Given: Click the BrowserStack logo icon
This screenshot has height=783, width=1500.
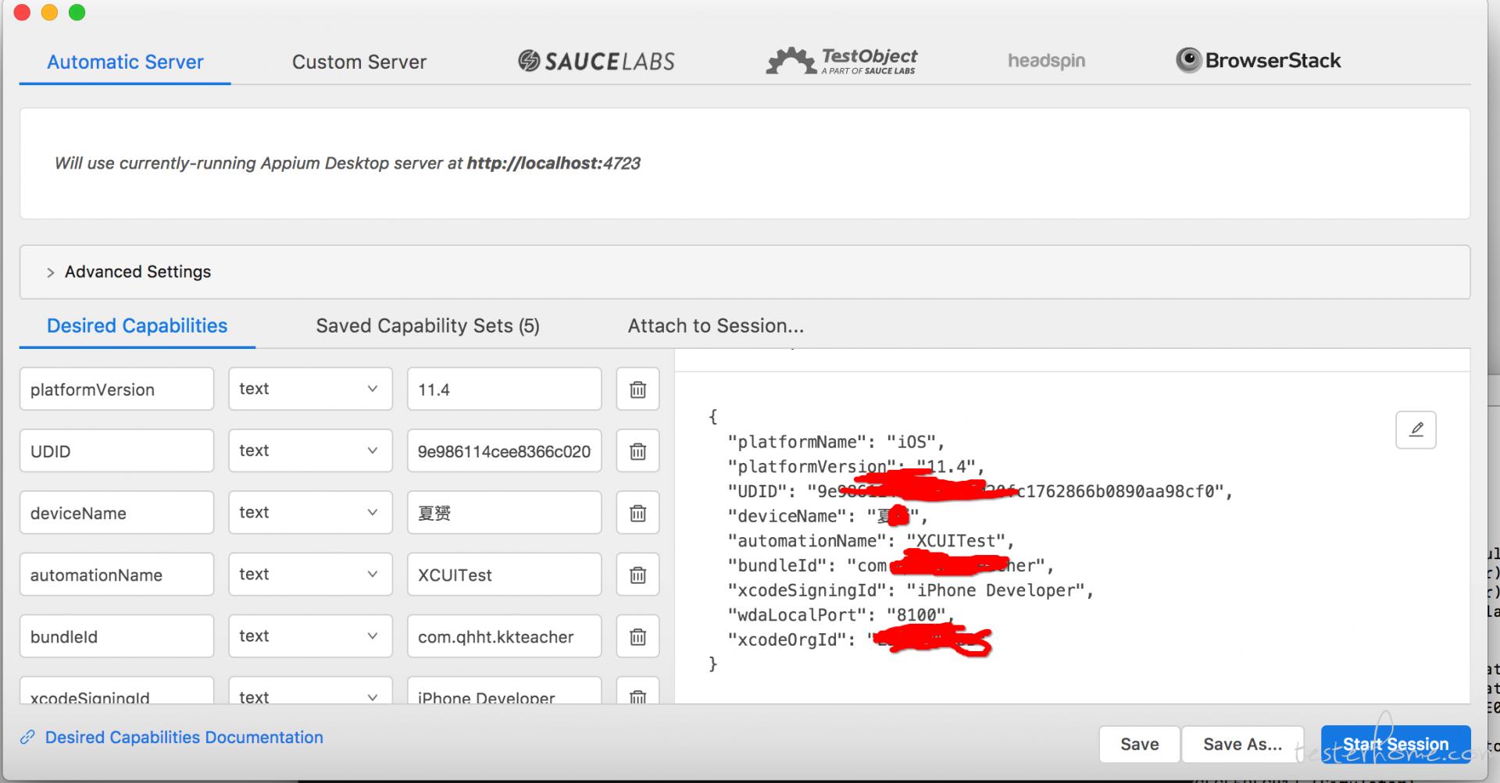Looking at the screenshot, I should tap(1188, 60).
